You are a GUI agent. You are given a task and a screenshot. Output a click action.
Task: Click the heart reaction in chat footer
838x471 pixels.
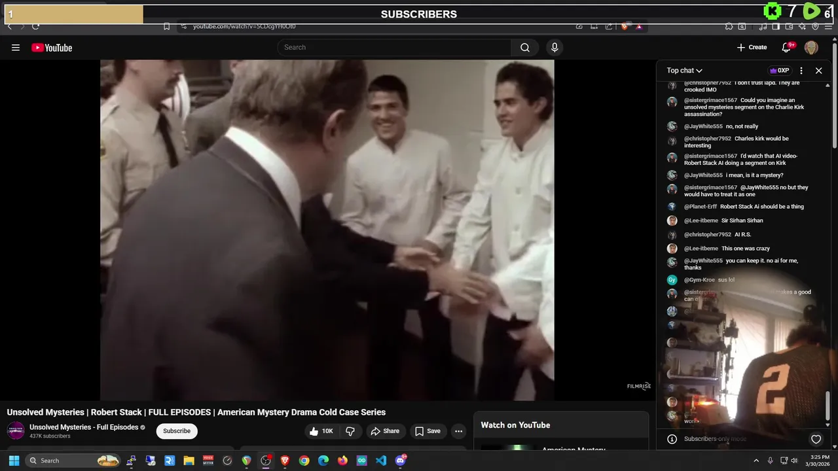[816, 440]
